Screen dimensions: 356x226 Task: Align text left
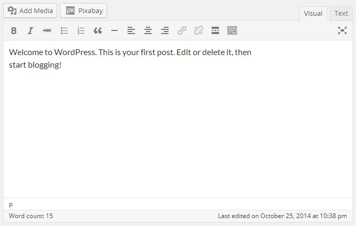pos(131,30)
